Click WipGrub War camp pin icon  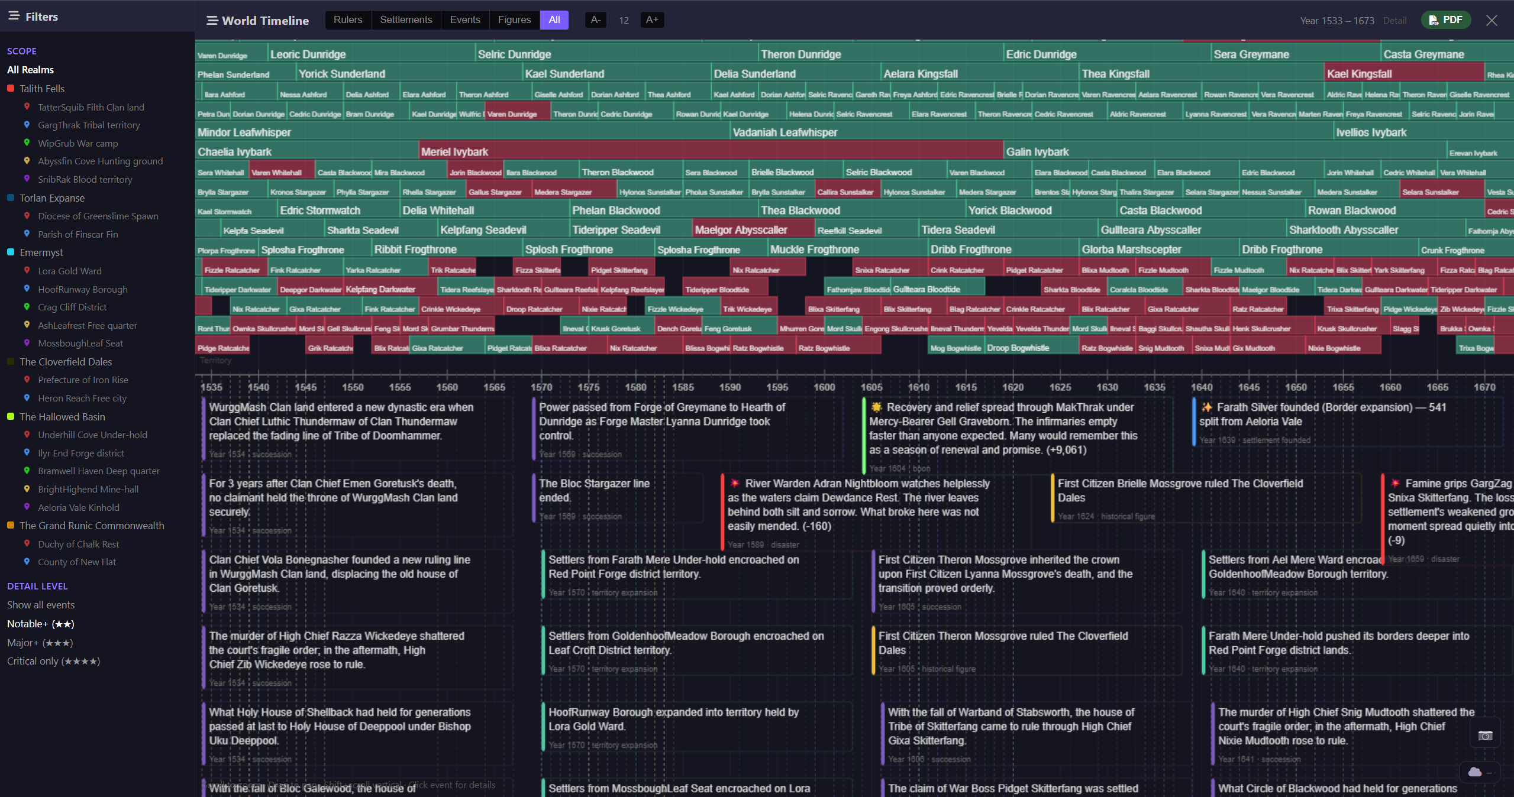27,142
